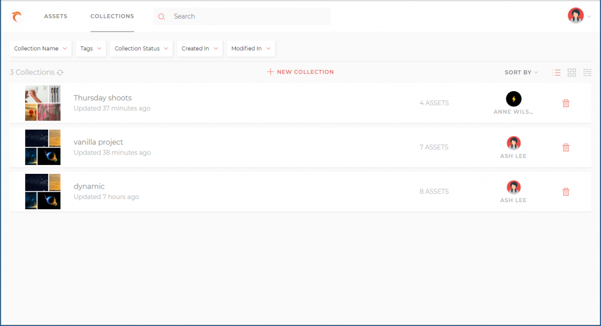The width and height of the screenshot is (601, 326).
Task: Delete the vanilla project collection
Action: point(566,147)
